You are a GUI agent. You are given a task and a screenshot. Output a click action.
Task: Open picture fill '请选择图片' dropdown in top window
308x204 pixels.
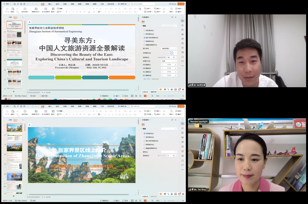pyautogui.click(x=169, y=49)
